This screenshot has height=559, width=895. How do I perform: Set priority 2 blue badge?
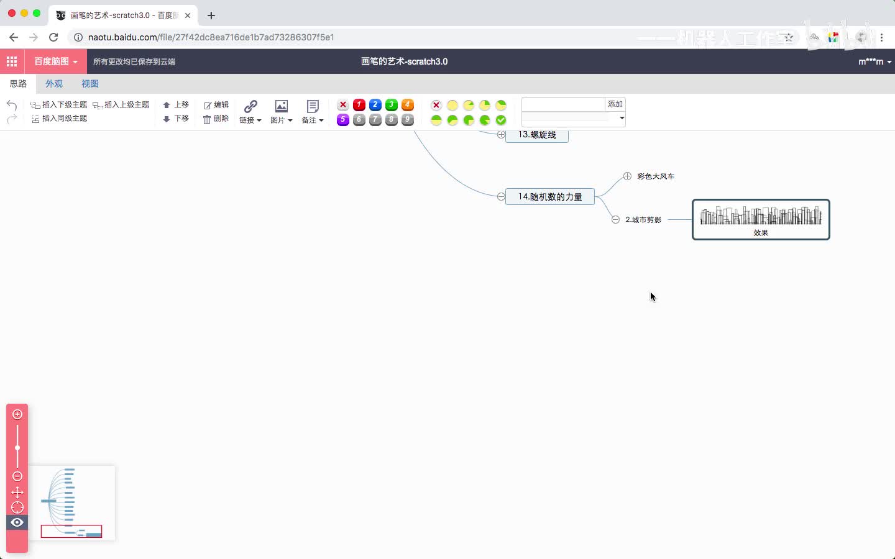pos(375,105)
